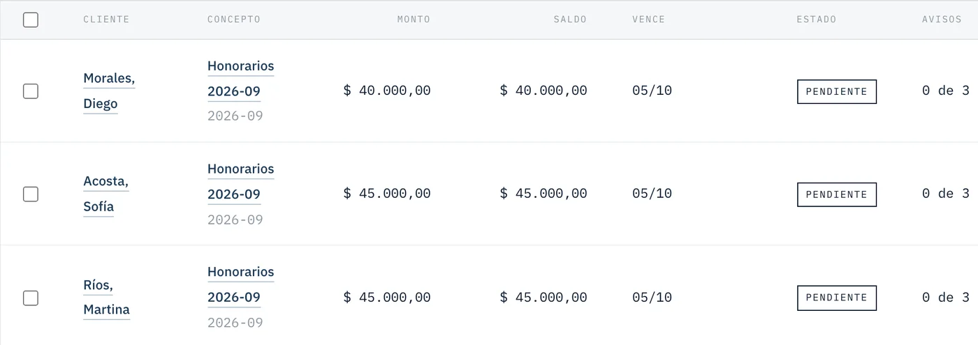Click saldo $ 45.000,00 in Acosta row
This screenshot has width=978, height=345.
pyautogui.click(x=543, y=194)
